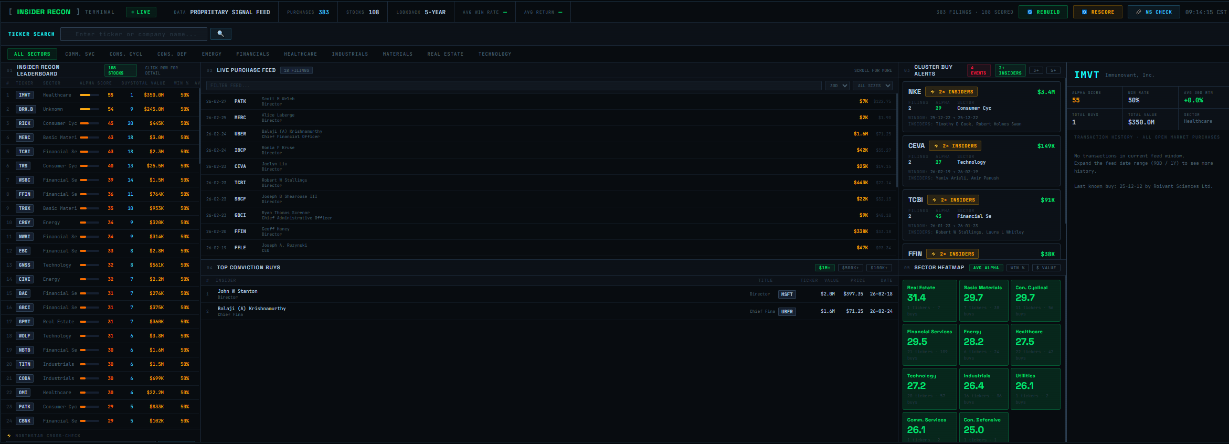
Task: Click the lightning icon on NKE alert
Action: tap(933, 92)
